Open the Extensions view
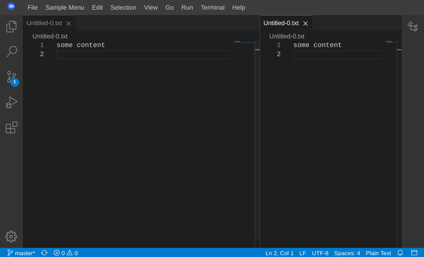424x257 pixels. coord(11,127)
